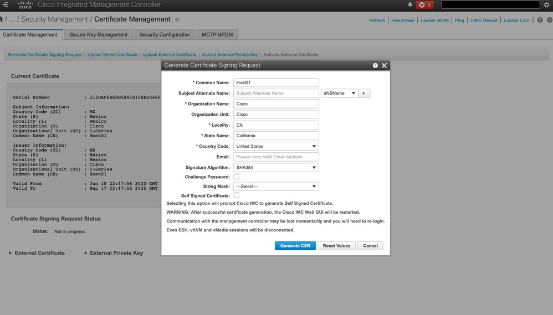Focus the Subject Alternate Name field

[x=276, y=93]
